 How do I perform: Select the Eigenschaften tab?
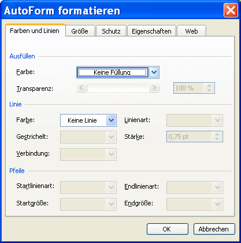pos(151,31)
